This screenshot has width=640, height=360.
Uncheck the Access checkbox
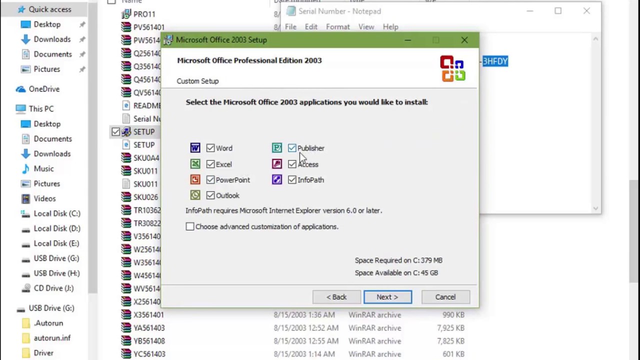(x=292, y=164)
